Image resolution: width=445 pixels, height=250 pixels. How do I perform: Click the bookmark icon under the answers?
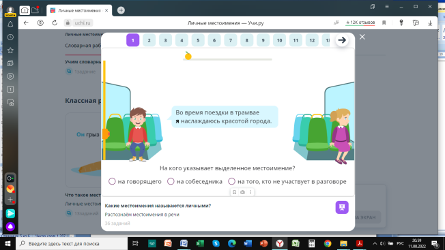(234, 192)
